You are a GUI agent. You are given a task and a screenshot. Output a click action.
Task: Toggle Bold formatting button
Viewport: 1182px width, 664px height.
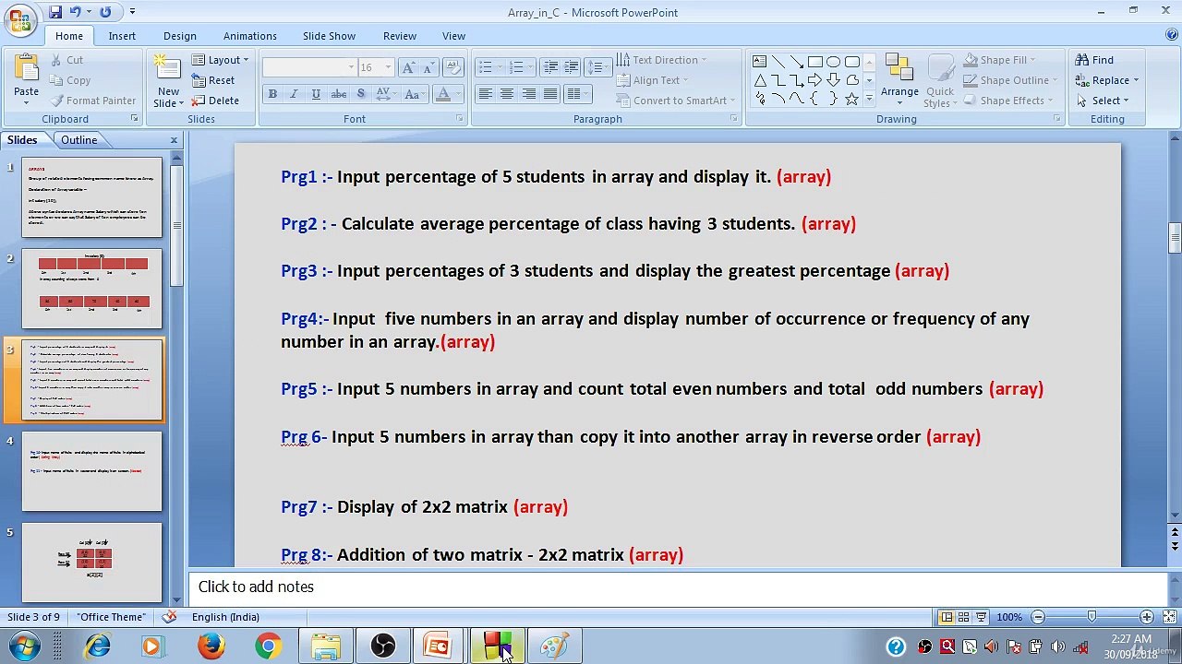click(272, 94)
